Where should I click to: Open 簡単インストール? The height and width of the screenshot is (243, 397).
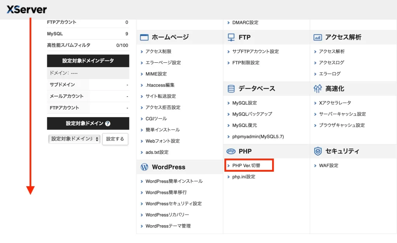pyautogui.click(x=162, y=130)
